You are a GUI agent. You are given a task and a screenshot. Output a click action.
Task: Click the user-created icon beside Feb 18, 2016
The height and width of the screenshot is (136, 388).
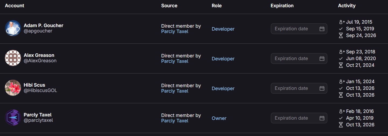[x=342, y=111]
